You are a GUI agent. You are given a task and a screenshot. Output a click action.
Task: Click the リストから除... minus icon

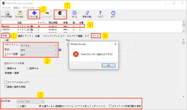coord(47,14)
